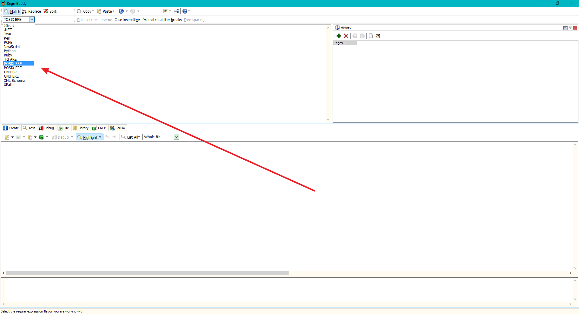579x314 pixels.
Task: Click the globe web page icon
Action: tap(41, 137)
